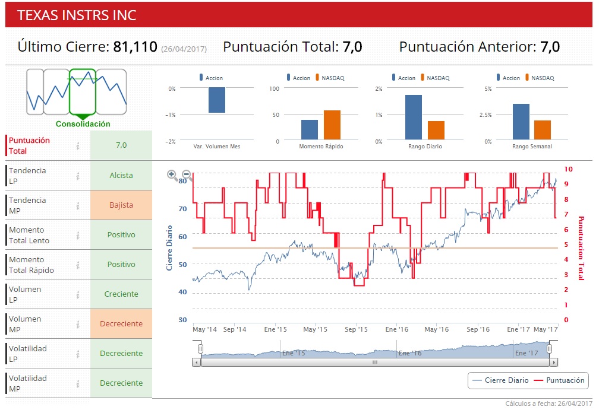The image size is (599, 410).
Task: Click the zoom-in magnifier on the chart
Action: pyautogui.click(x=172, y=174)
